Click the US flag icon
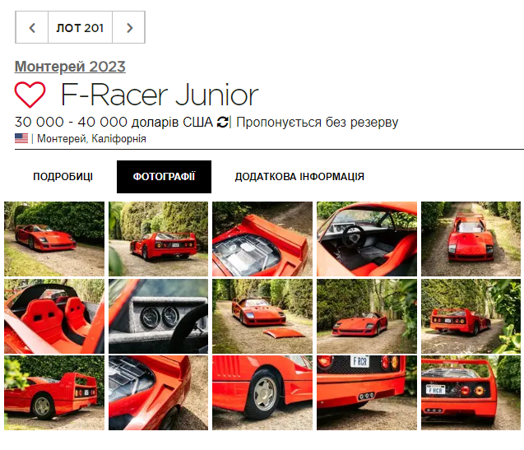This screenshot has width=524, height=450. coord(21,138)
